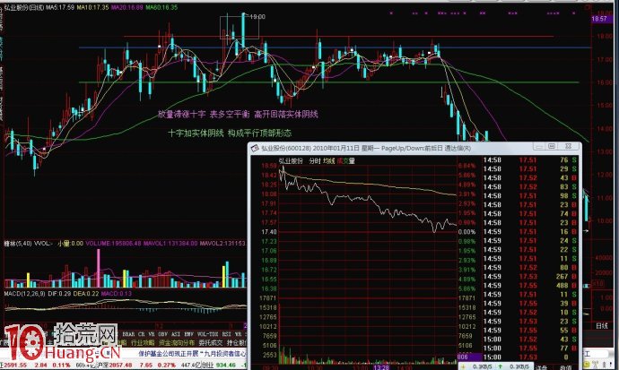This screenshot has width=619, height=370.
Task: Open the 委托成交 tab
Action: [211, 343]
